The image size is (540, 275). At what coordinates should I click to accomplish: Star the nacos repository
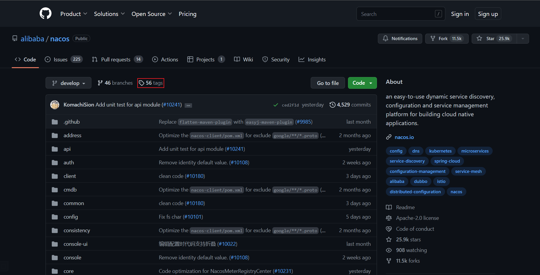[494, 39]
